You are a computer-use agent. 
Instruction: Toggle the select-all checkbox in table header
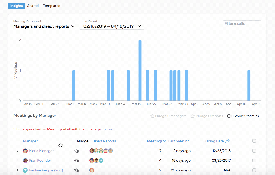click(x=254, y=141)
